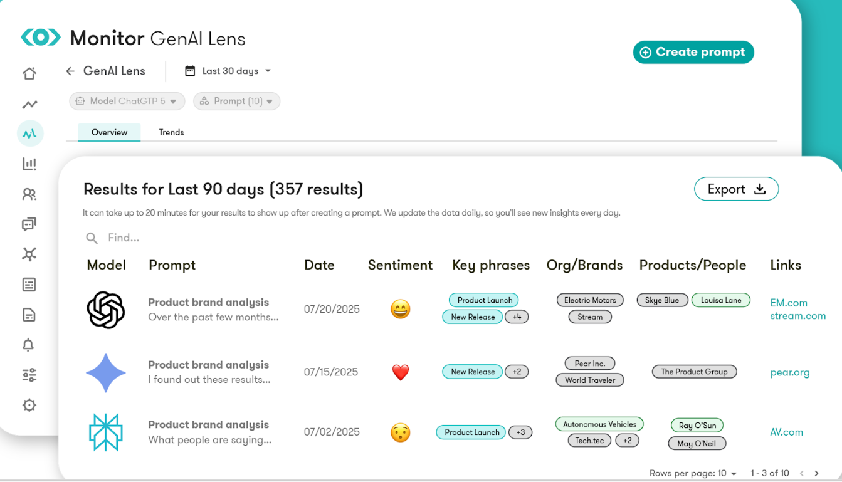842x482 pixels.
Task: Select the highlighted GenAI Lens sidebar icon
Action: pos(29,134)
